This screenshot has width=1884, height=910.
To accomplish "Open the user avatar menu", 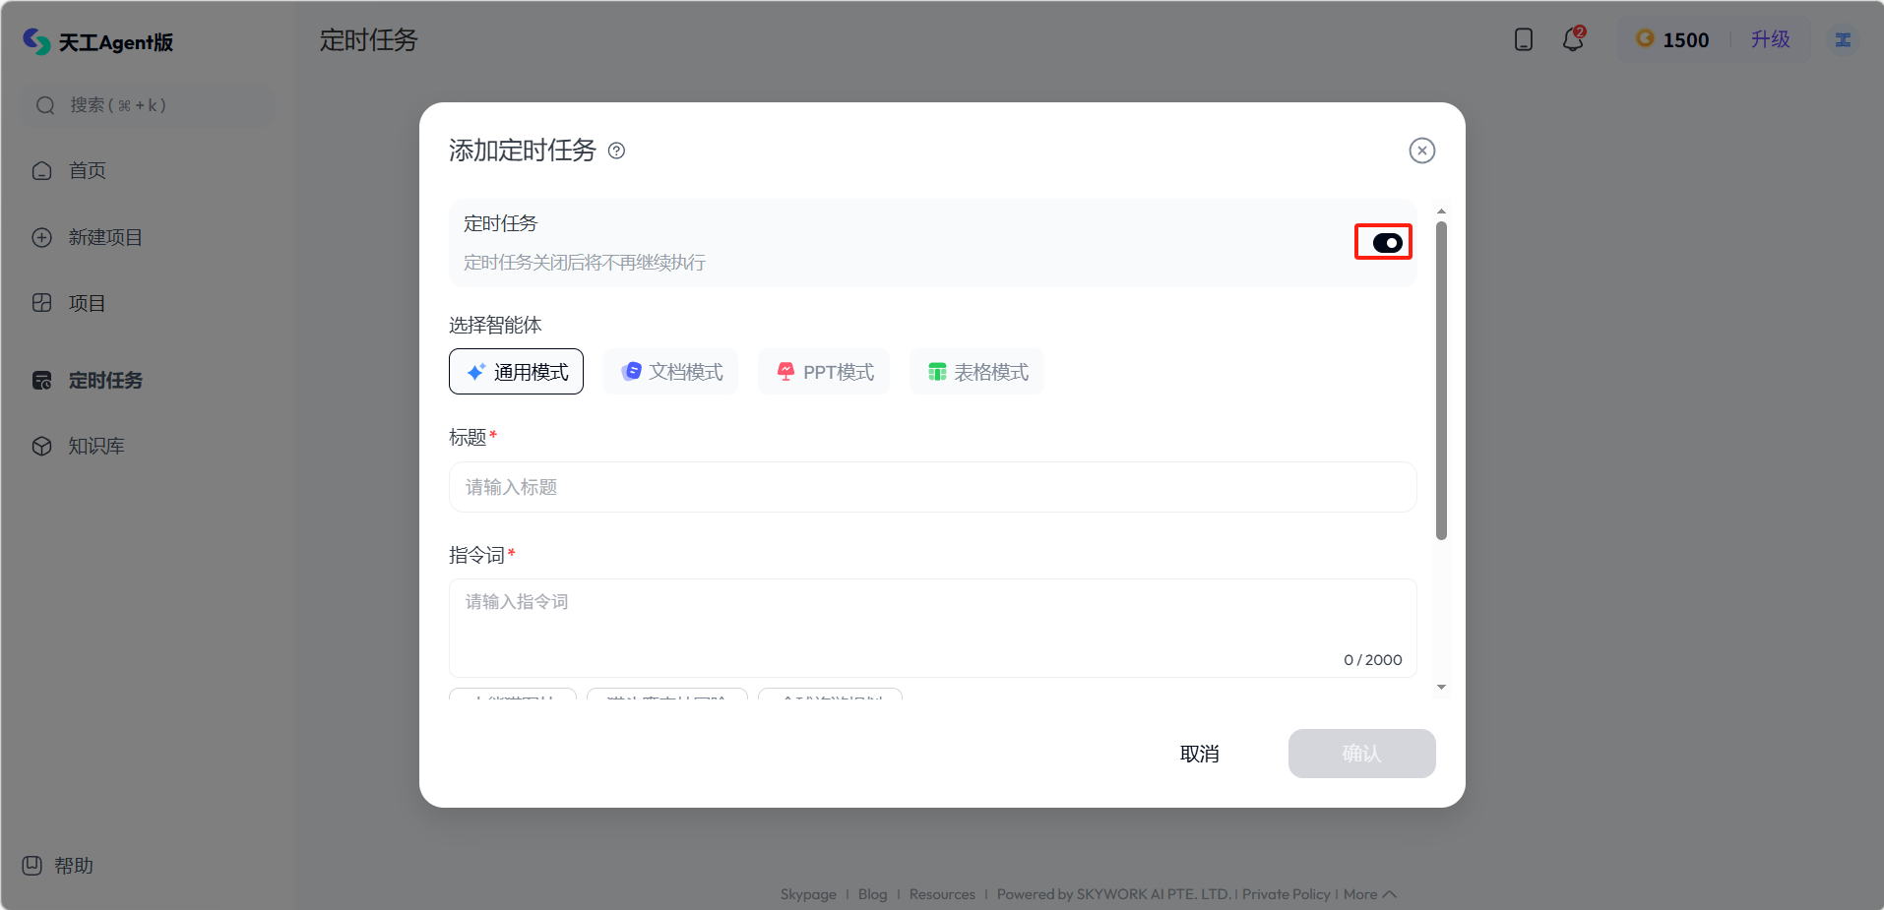I will [x=1843, y=39].
